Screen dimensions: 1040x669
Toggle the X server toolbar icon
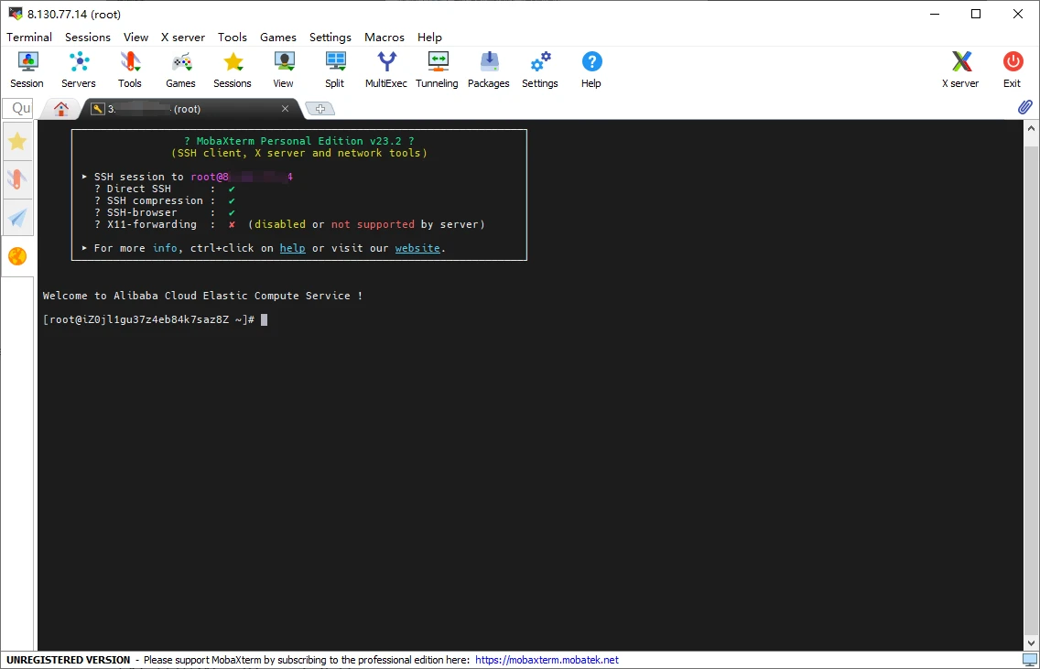(961, 70)
